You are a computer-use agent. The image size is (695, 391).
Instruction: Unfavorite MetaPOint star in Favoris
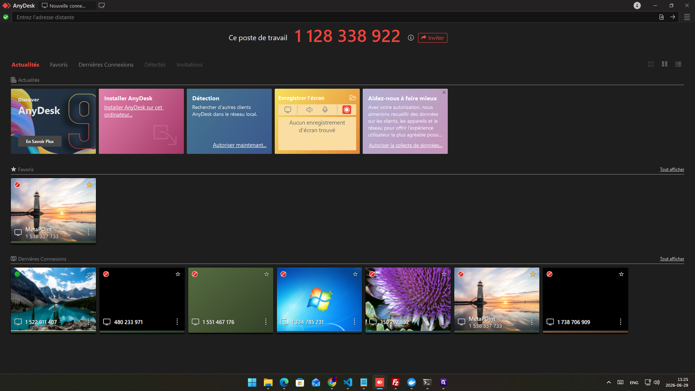pyautogui.click(x=89, y=185)
